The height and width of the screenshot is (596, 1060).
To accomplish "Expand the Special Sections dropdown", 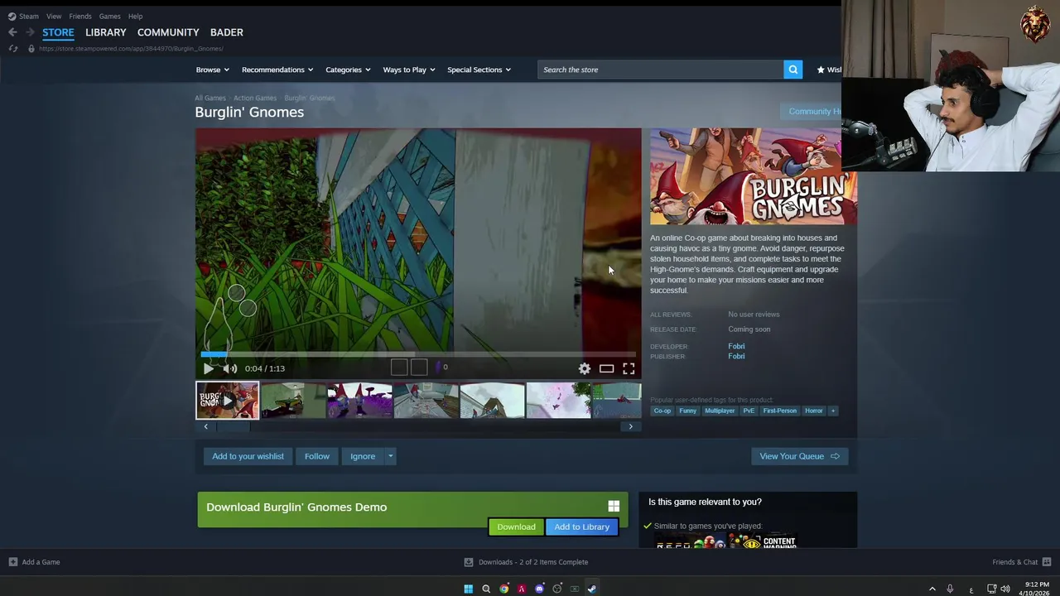I will 479,70.
